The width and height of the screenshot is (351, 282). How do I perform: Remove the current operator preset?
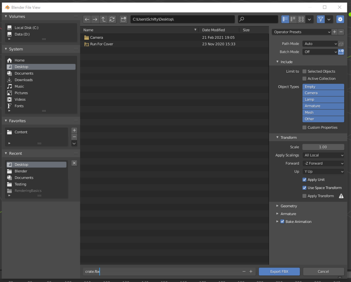341,32
